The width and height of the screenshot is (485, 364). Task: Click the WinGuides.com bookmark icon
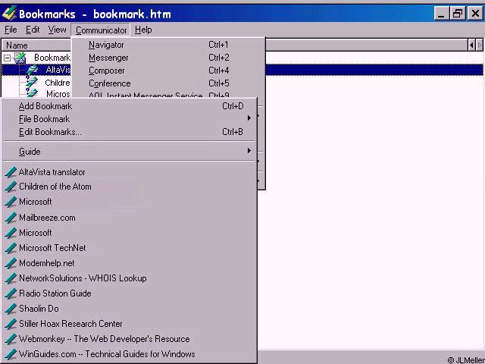(11, 354)
